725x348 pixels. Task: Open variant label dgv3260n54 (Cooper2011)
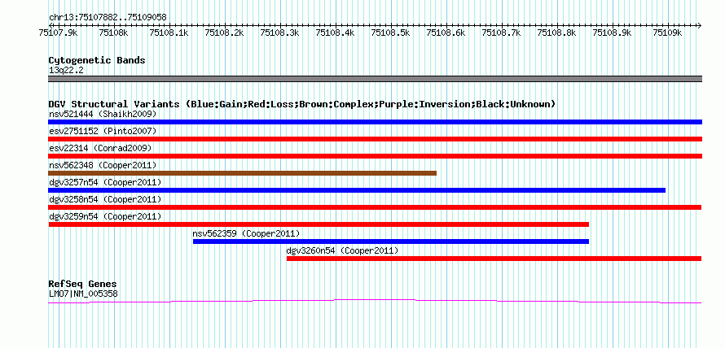(x=343, y=250)
